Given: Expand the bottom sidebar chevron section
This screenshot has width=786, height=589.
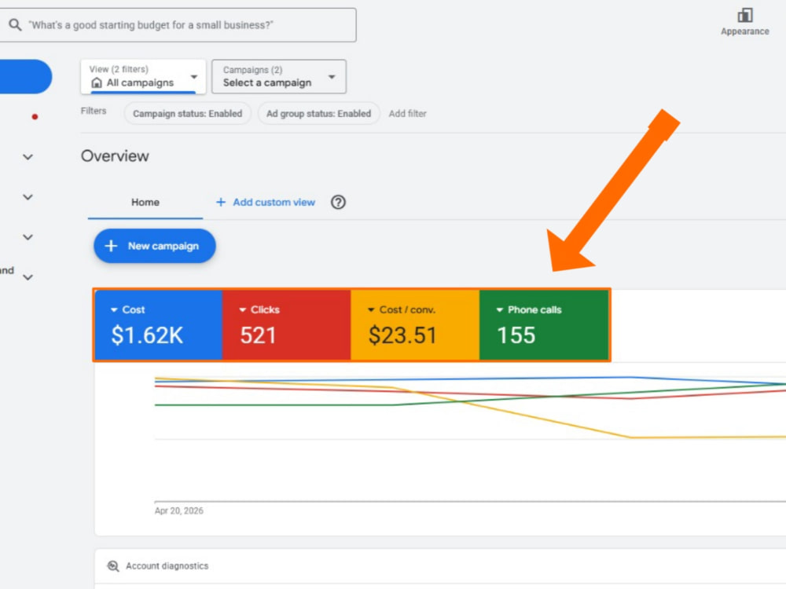Looking at the screenshot, I should tap(28, 277).
